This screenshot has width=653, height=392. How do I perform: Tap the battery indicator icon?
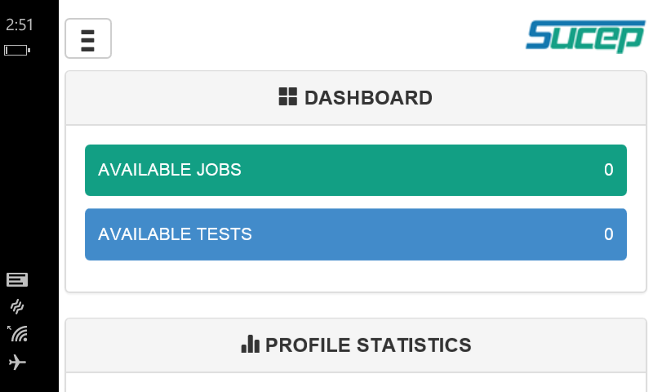pyautogui.click(x=17, y=51)
